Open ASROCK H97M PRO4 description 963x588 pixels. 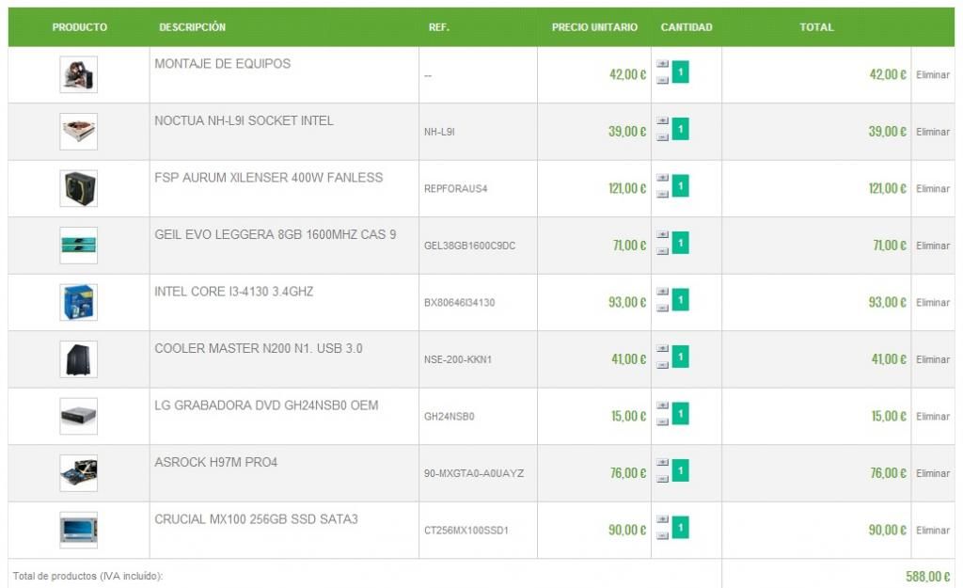click(x=215, y=463)
